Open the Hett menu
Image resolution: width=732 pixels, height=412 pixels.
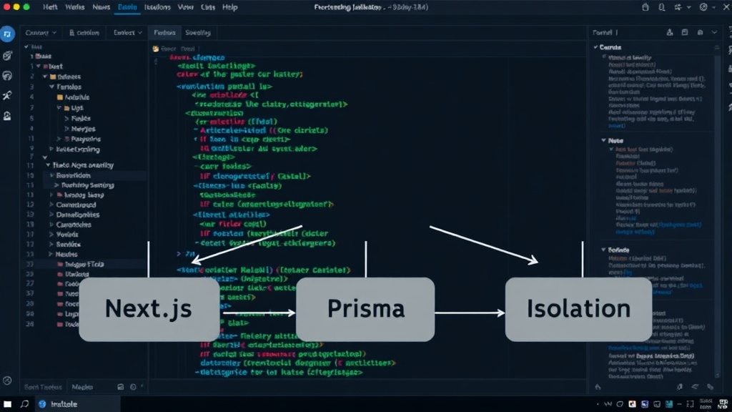pyautogui.click(x=50, y=7)
